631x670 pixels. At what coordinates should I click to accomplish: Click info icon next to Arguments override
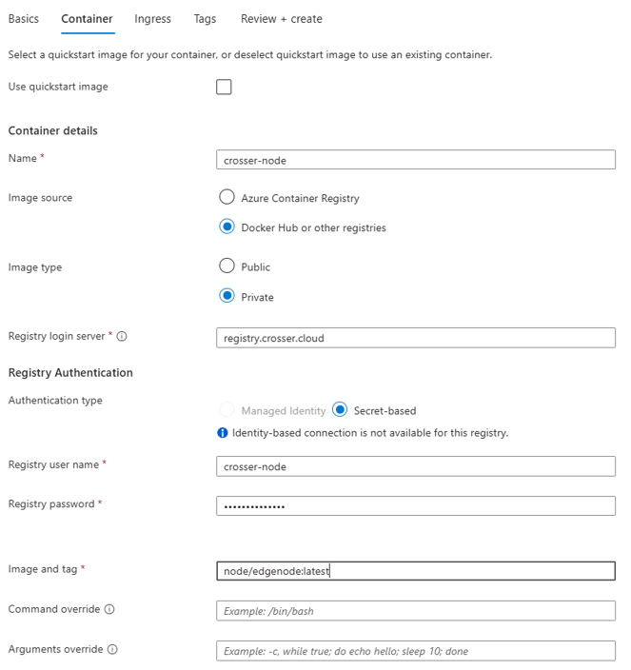112,649
